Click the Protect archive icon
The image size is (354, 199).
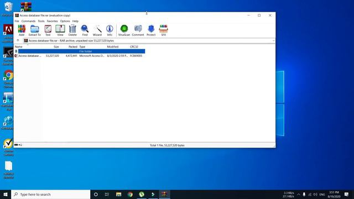point(151,30)
